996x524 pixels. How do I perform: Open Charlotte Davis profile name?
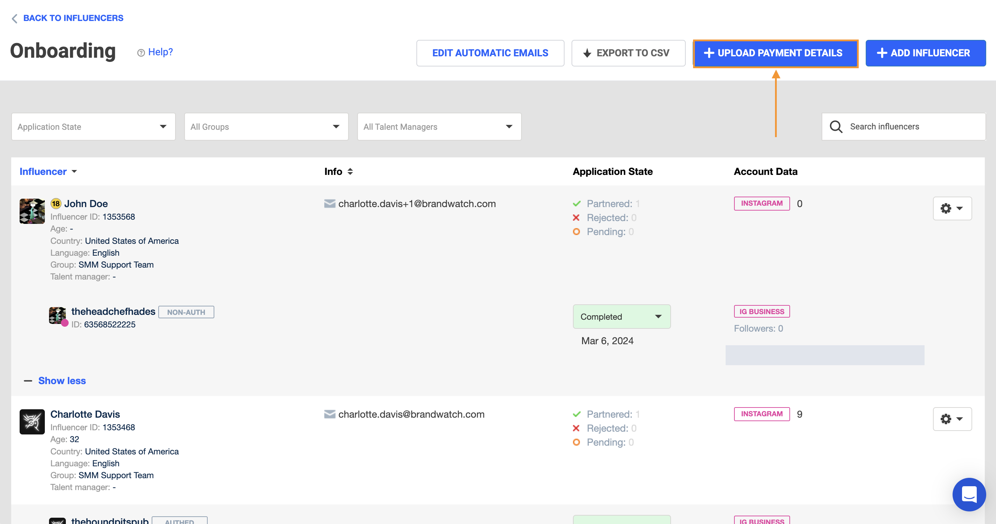85,414
